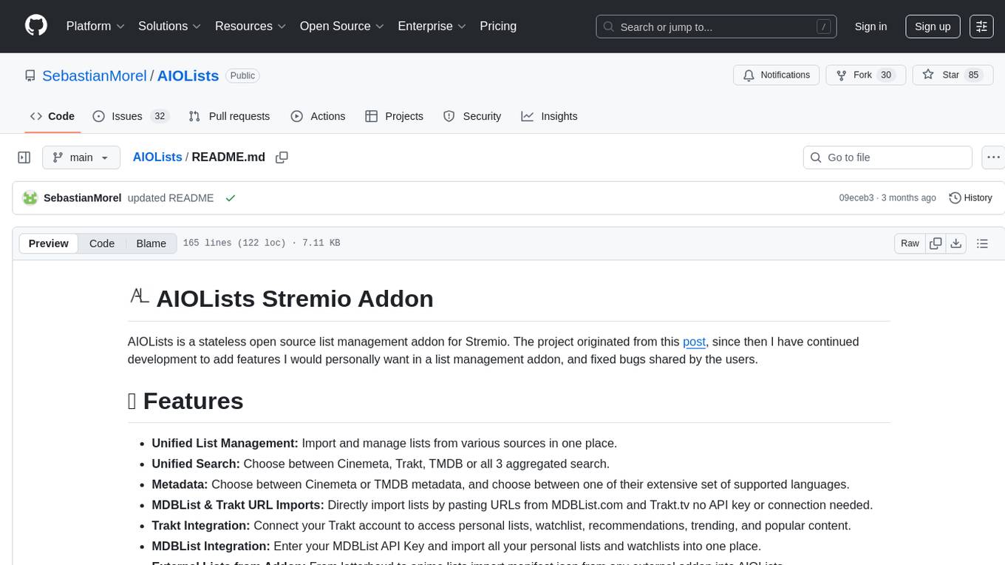Viewport: 1005px width, 565px height.
Task: Star the AIOLists repository
Action: coord(953,75)
